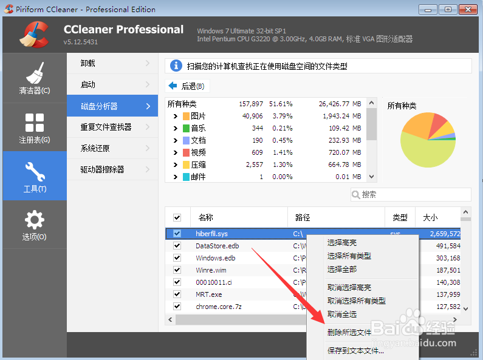Uncheck the 00010011.ci checkbox
Screen dimensions: 483x360
(177, 282)
